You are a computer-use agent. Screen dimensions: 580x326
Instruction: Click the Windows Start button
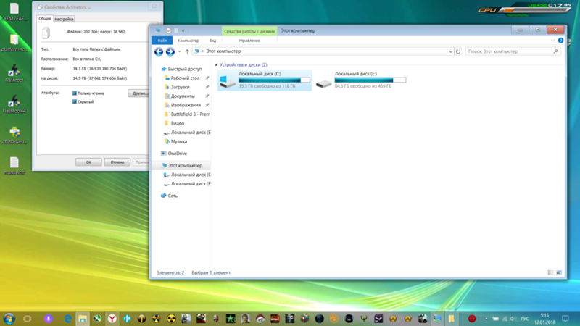(9, 319)
